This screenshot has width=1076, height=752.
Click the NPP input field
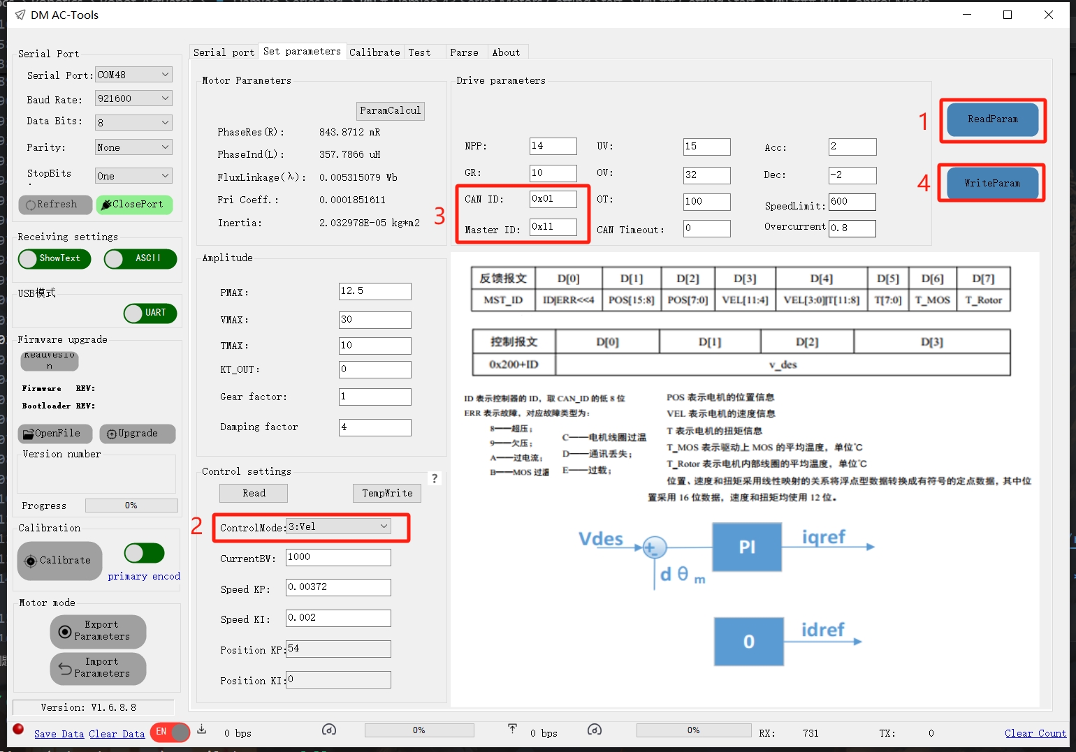553,146
